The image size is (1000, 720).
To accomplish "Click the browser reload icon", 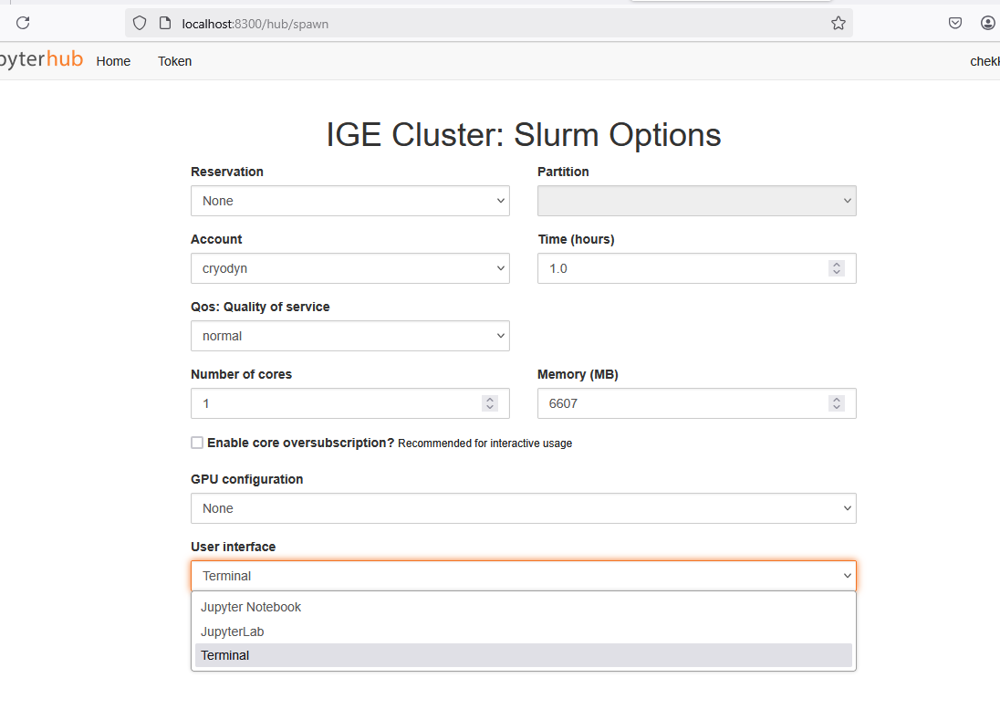I will click(x=24, y=24).
